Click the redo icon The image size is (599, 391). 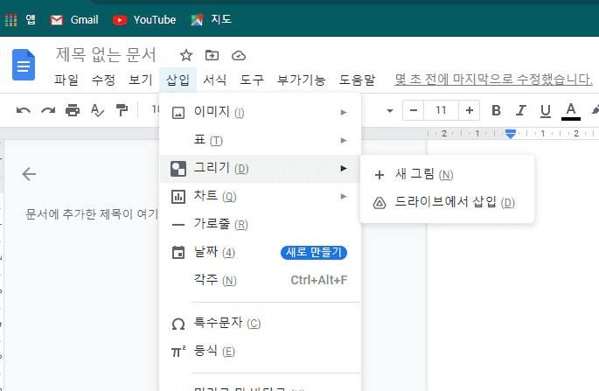[48, 111]
